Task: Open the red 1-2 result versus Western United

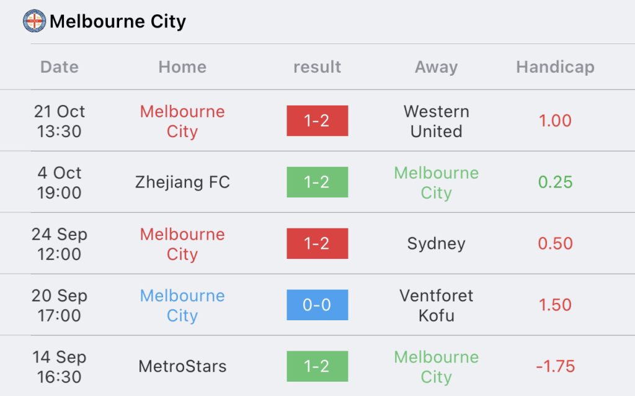Action: pyautogui.click(x=317, y=121)
